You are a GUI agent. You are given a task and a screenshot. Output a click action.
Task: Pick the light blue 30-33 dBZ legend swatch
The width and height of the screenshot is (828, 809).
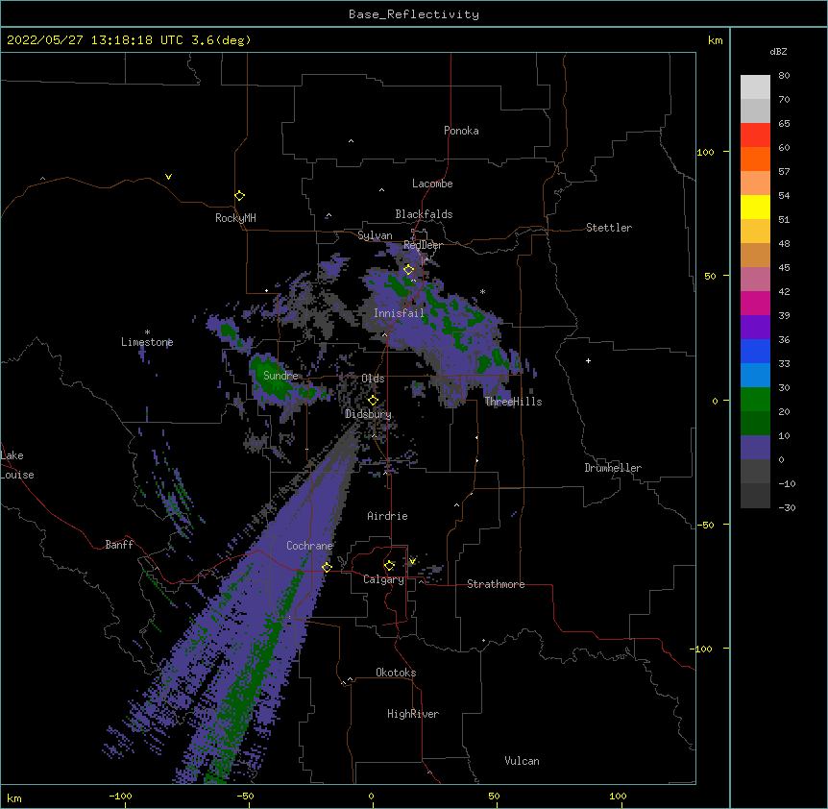pyautogui.click(x=755, y=376)
